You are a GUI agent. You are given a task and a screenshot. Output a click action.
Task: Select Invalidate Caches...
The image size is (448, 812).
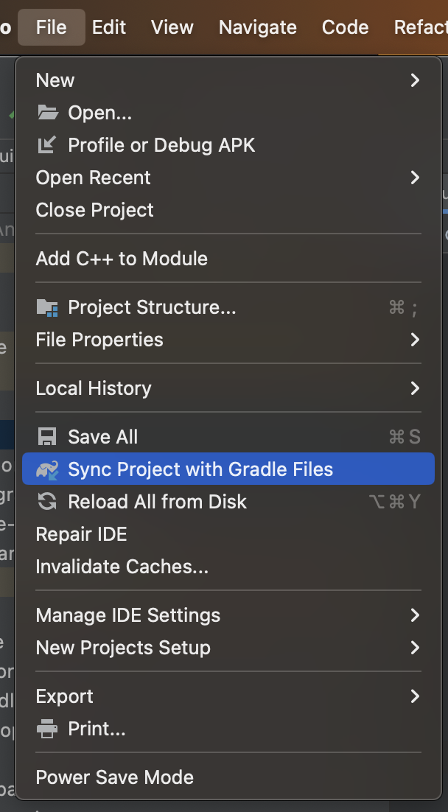click(122, 567)
